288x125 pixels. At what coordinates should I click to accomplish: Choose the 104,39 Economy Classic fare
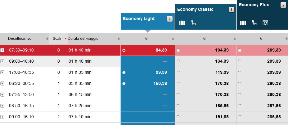pos(178,50)
